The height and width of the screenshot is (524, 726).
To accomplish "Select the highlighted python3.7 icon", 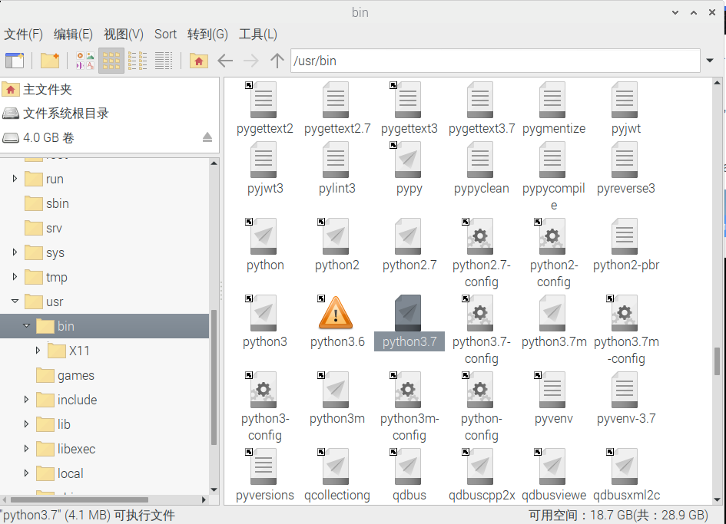I will pyautogui.click(x=408, y=314).
